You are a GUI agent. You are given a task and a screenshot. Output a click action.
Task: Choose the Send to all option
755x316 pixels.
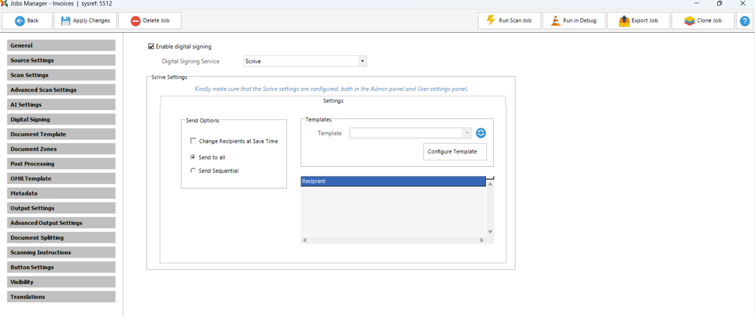pos(193,157)
